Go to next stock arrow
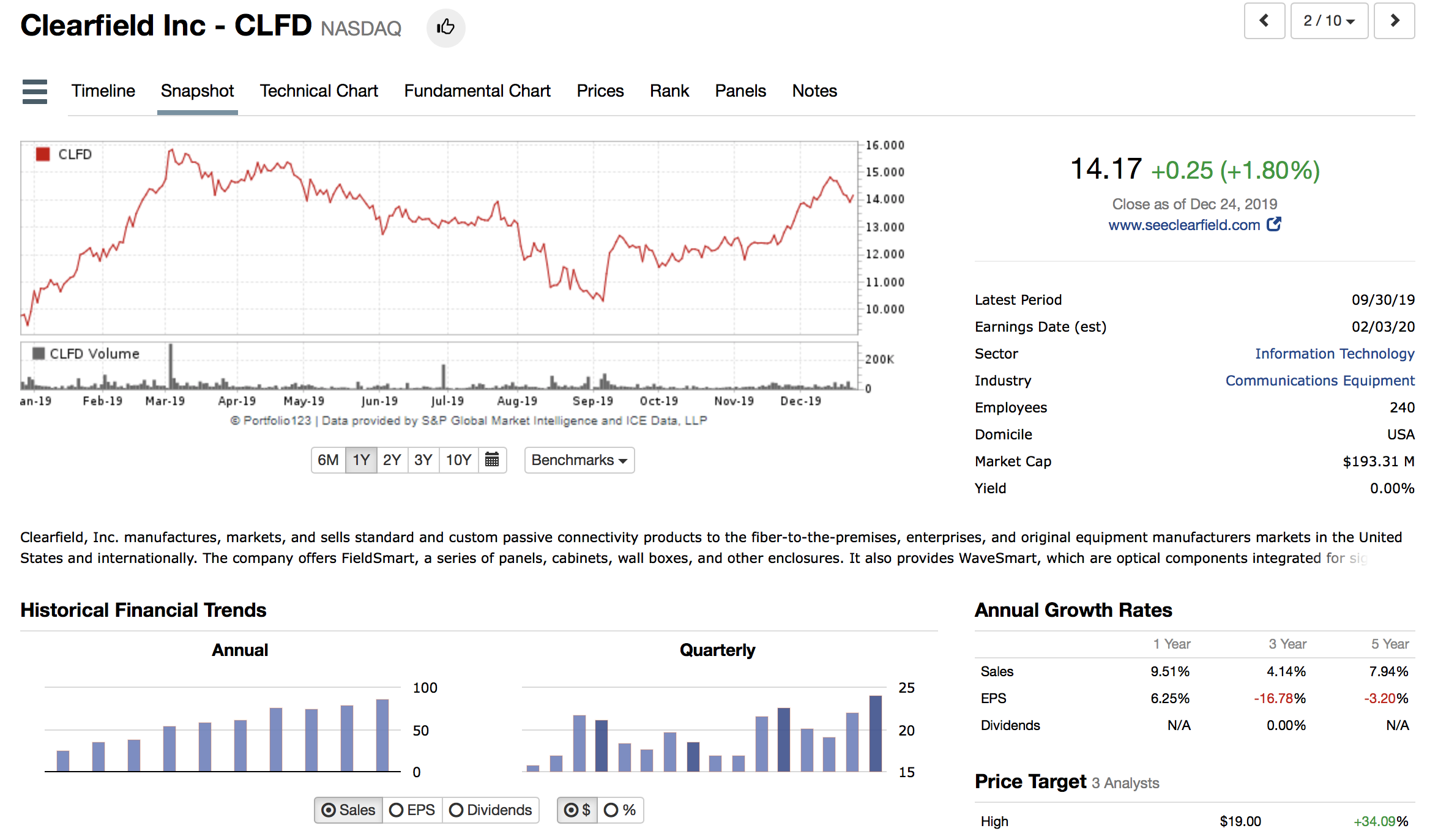Viewport: 1438px width, 831px height. click(x=1394, y=21)
